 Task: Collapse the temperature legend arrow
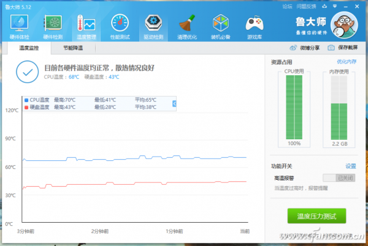[x=174, y=103]
